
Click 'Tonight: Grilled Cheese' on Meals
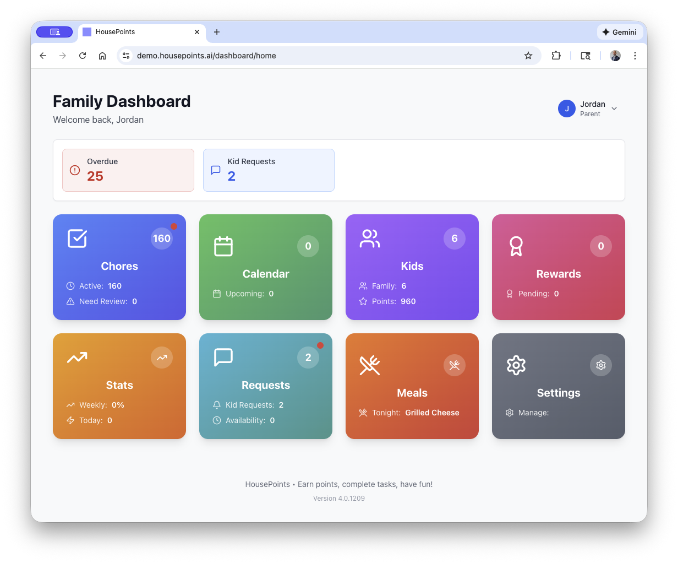point(409,413)
